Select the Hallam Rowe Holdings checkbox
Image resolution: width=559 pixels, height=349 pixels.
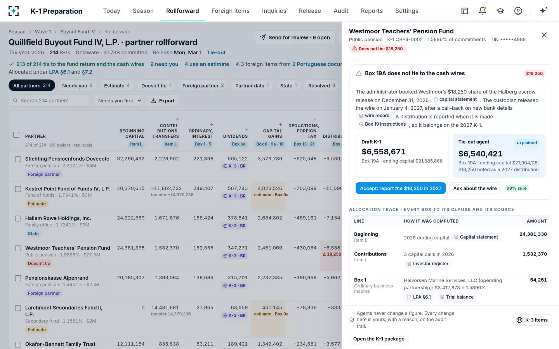[x=18, y=219]
